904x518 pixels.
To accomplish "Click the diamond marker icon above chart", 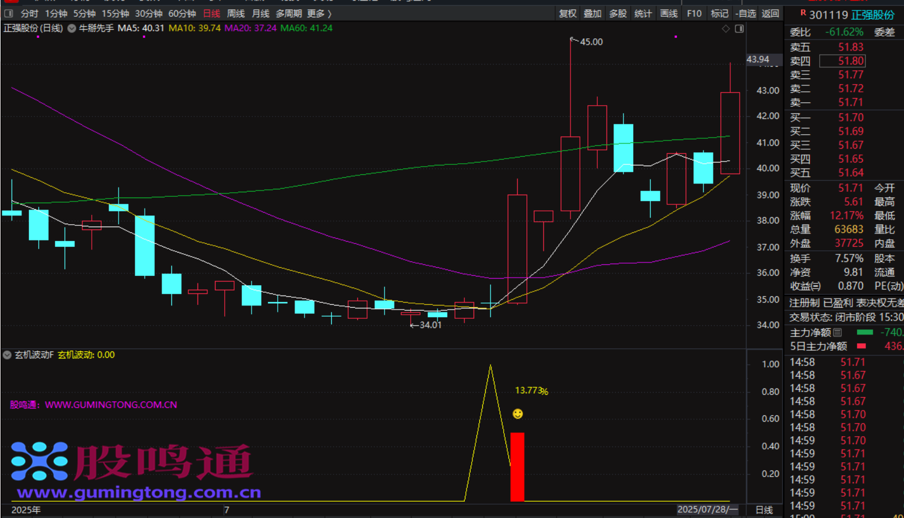I will tap(726, 28).
